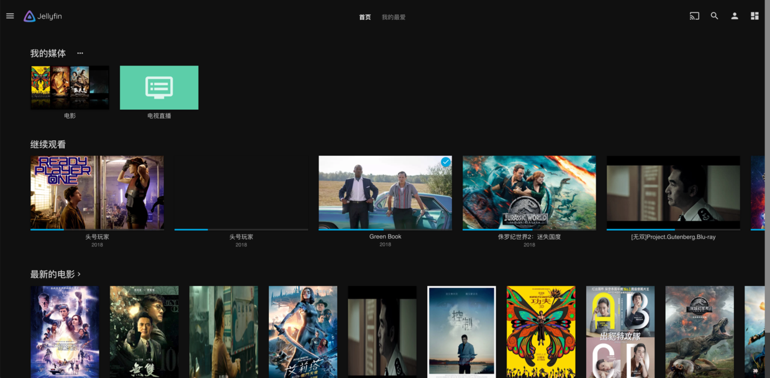Click the Green Book title link

pyautogui.click(x=385, y=236)
